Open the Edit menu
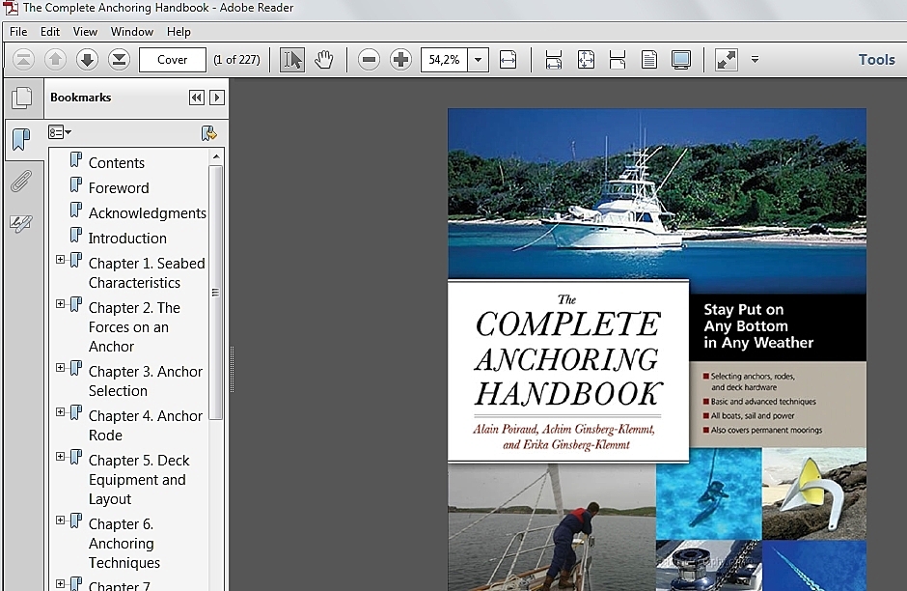Screen dimensions: 907x591 (50, 32)
